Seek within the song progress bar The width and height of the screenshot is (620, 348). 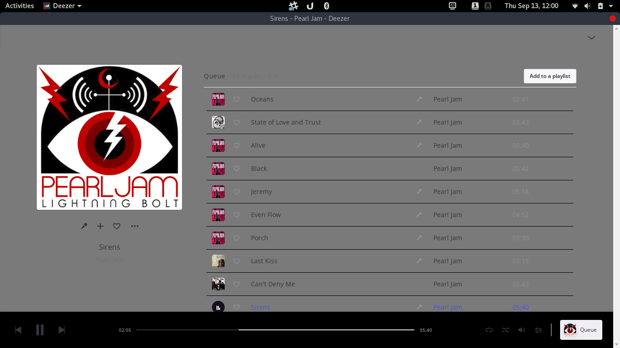275,330
